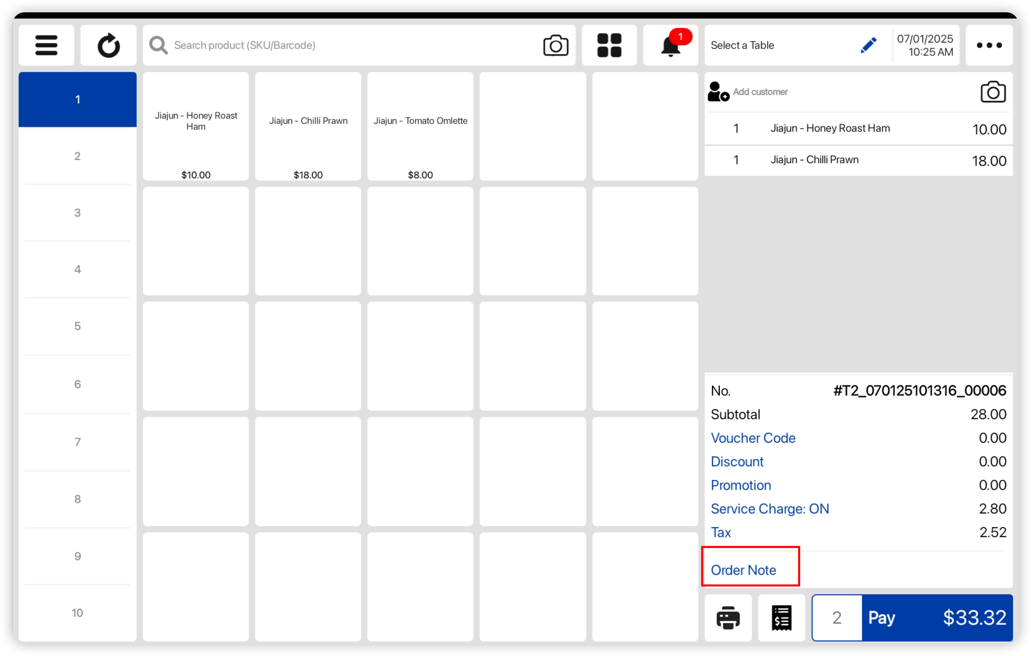Image resolution: width=1031 pixels, height=656 pixels.
Task: Click the order number #T2_070125101316_00006
Action: [x=919, y=390]
